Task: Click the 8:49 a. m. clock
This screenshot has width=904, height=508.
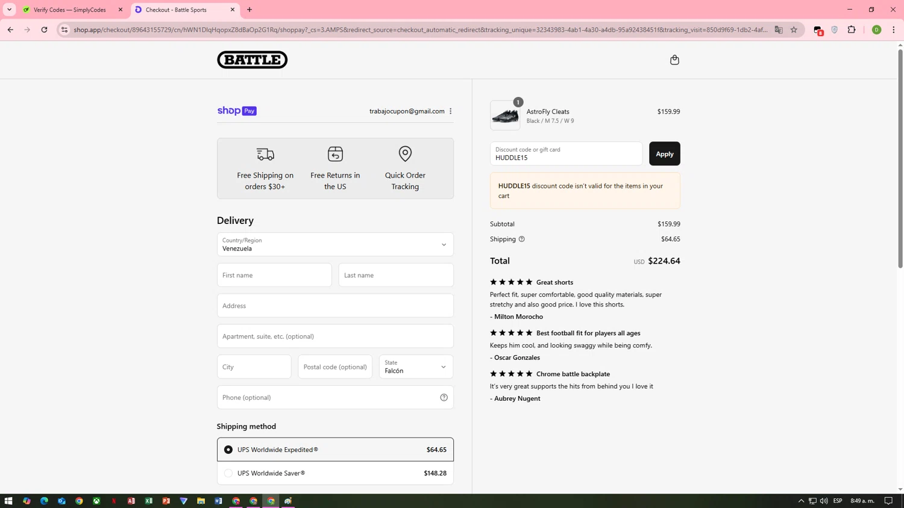Action: tap(862, 501)
